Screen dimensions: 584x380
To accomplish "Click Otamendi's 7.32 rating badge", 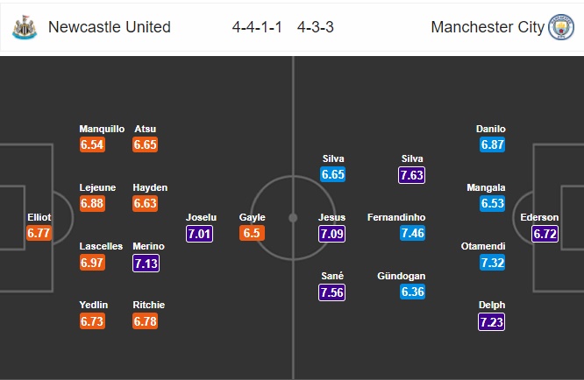I will 492,263.
